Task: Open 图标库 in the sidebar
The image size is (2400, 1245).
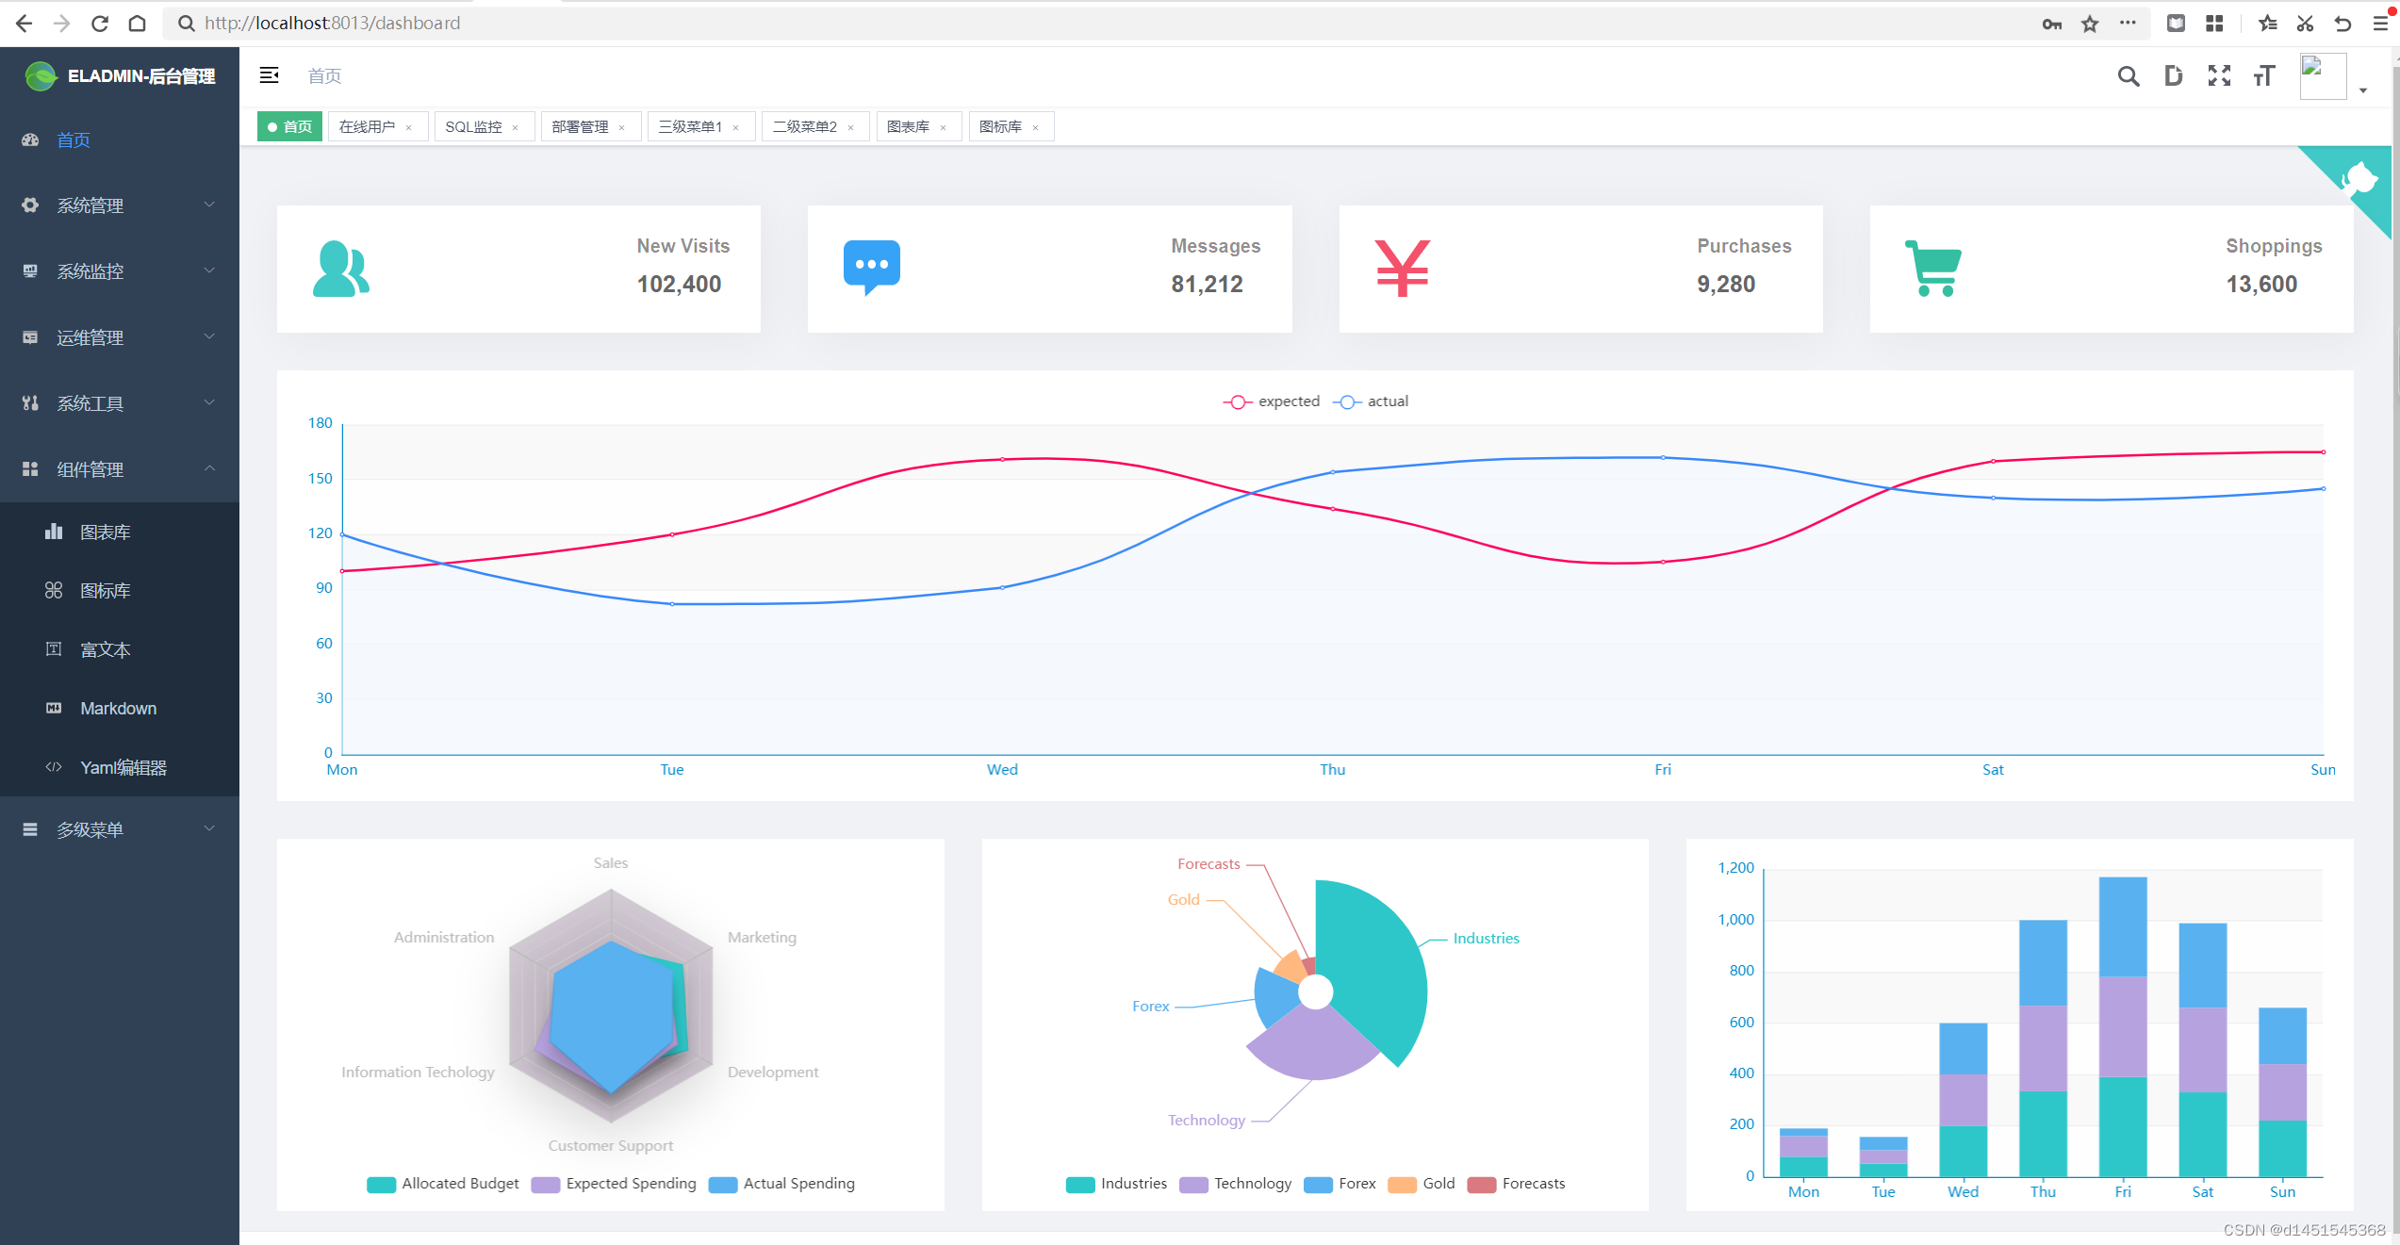Action: point(106,591)
